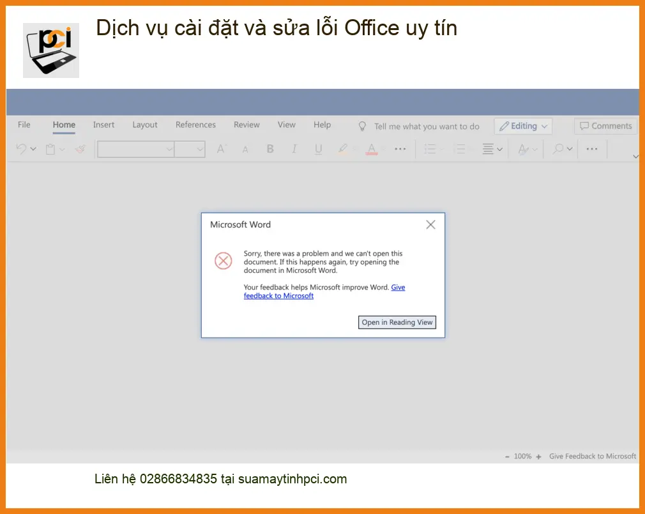Click the Shrink Font icon

coord(245,150)
